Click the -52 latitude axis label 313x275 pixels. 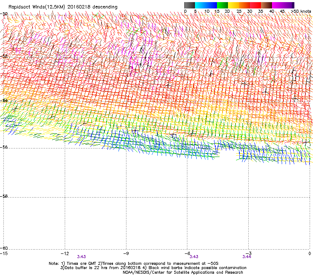pyautogui.click(x=4, y=56)
